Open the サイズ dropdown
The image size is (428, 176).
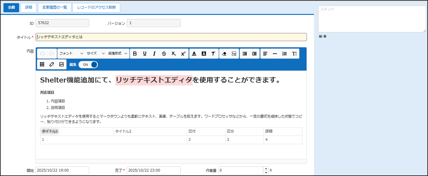point(95,53)
